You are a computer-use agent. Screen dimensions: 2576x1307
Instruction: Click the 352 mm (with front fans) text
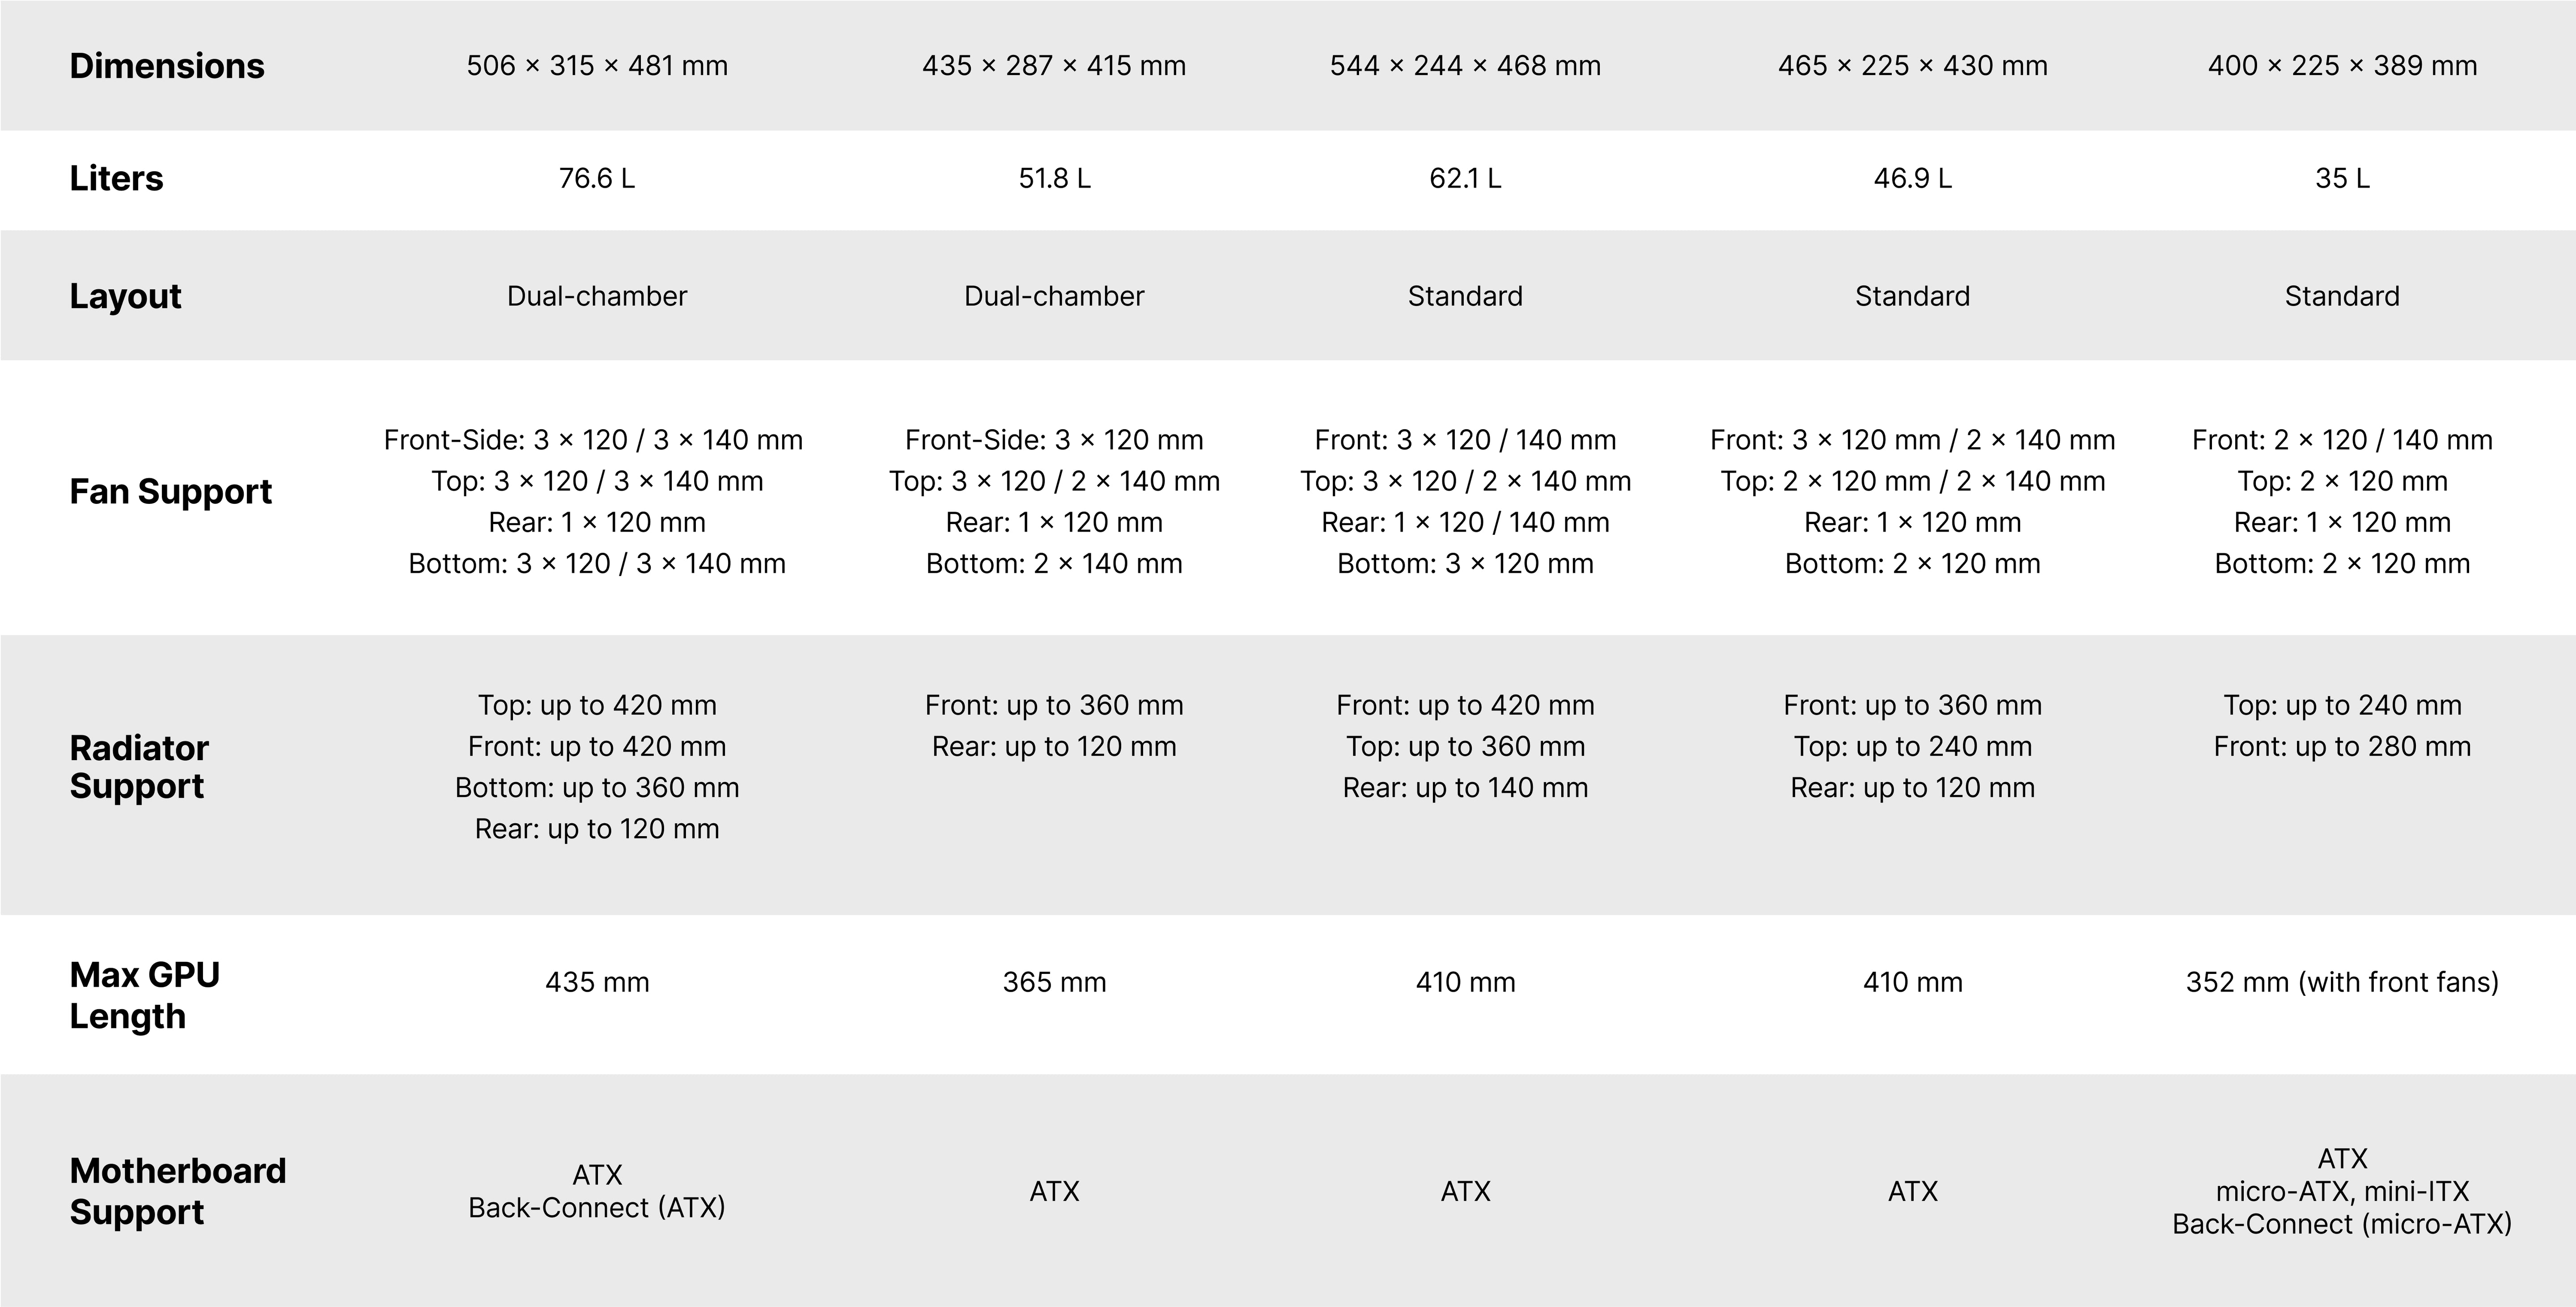click(2342, 982)
